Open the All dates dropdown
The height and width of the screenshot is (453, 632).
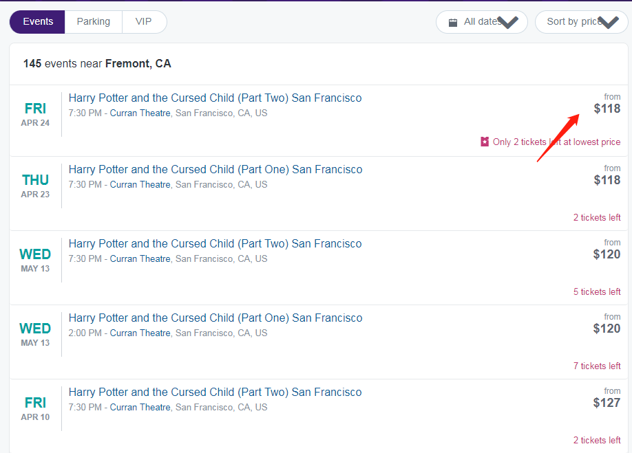click(x=482, y=22)
